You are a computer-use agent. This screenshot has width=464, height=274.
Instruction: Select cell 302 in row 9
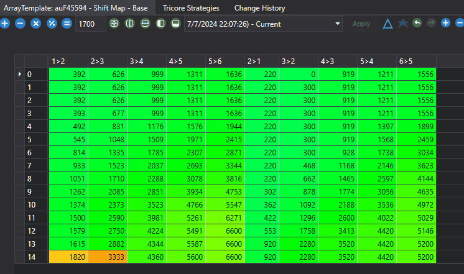click(262, 191)
